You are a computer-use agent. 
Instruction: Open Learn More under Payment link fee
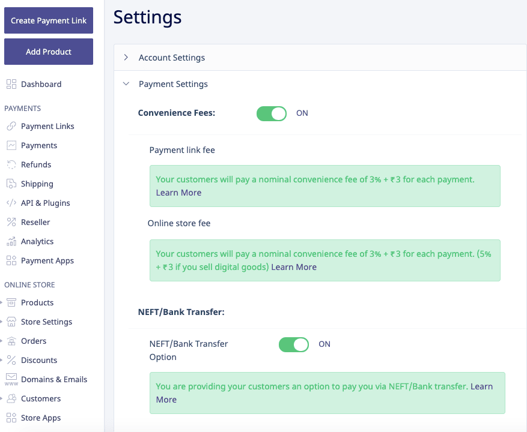point(178,193)
